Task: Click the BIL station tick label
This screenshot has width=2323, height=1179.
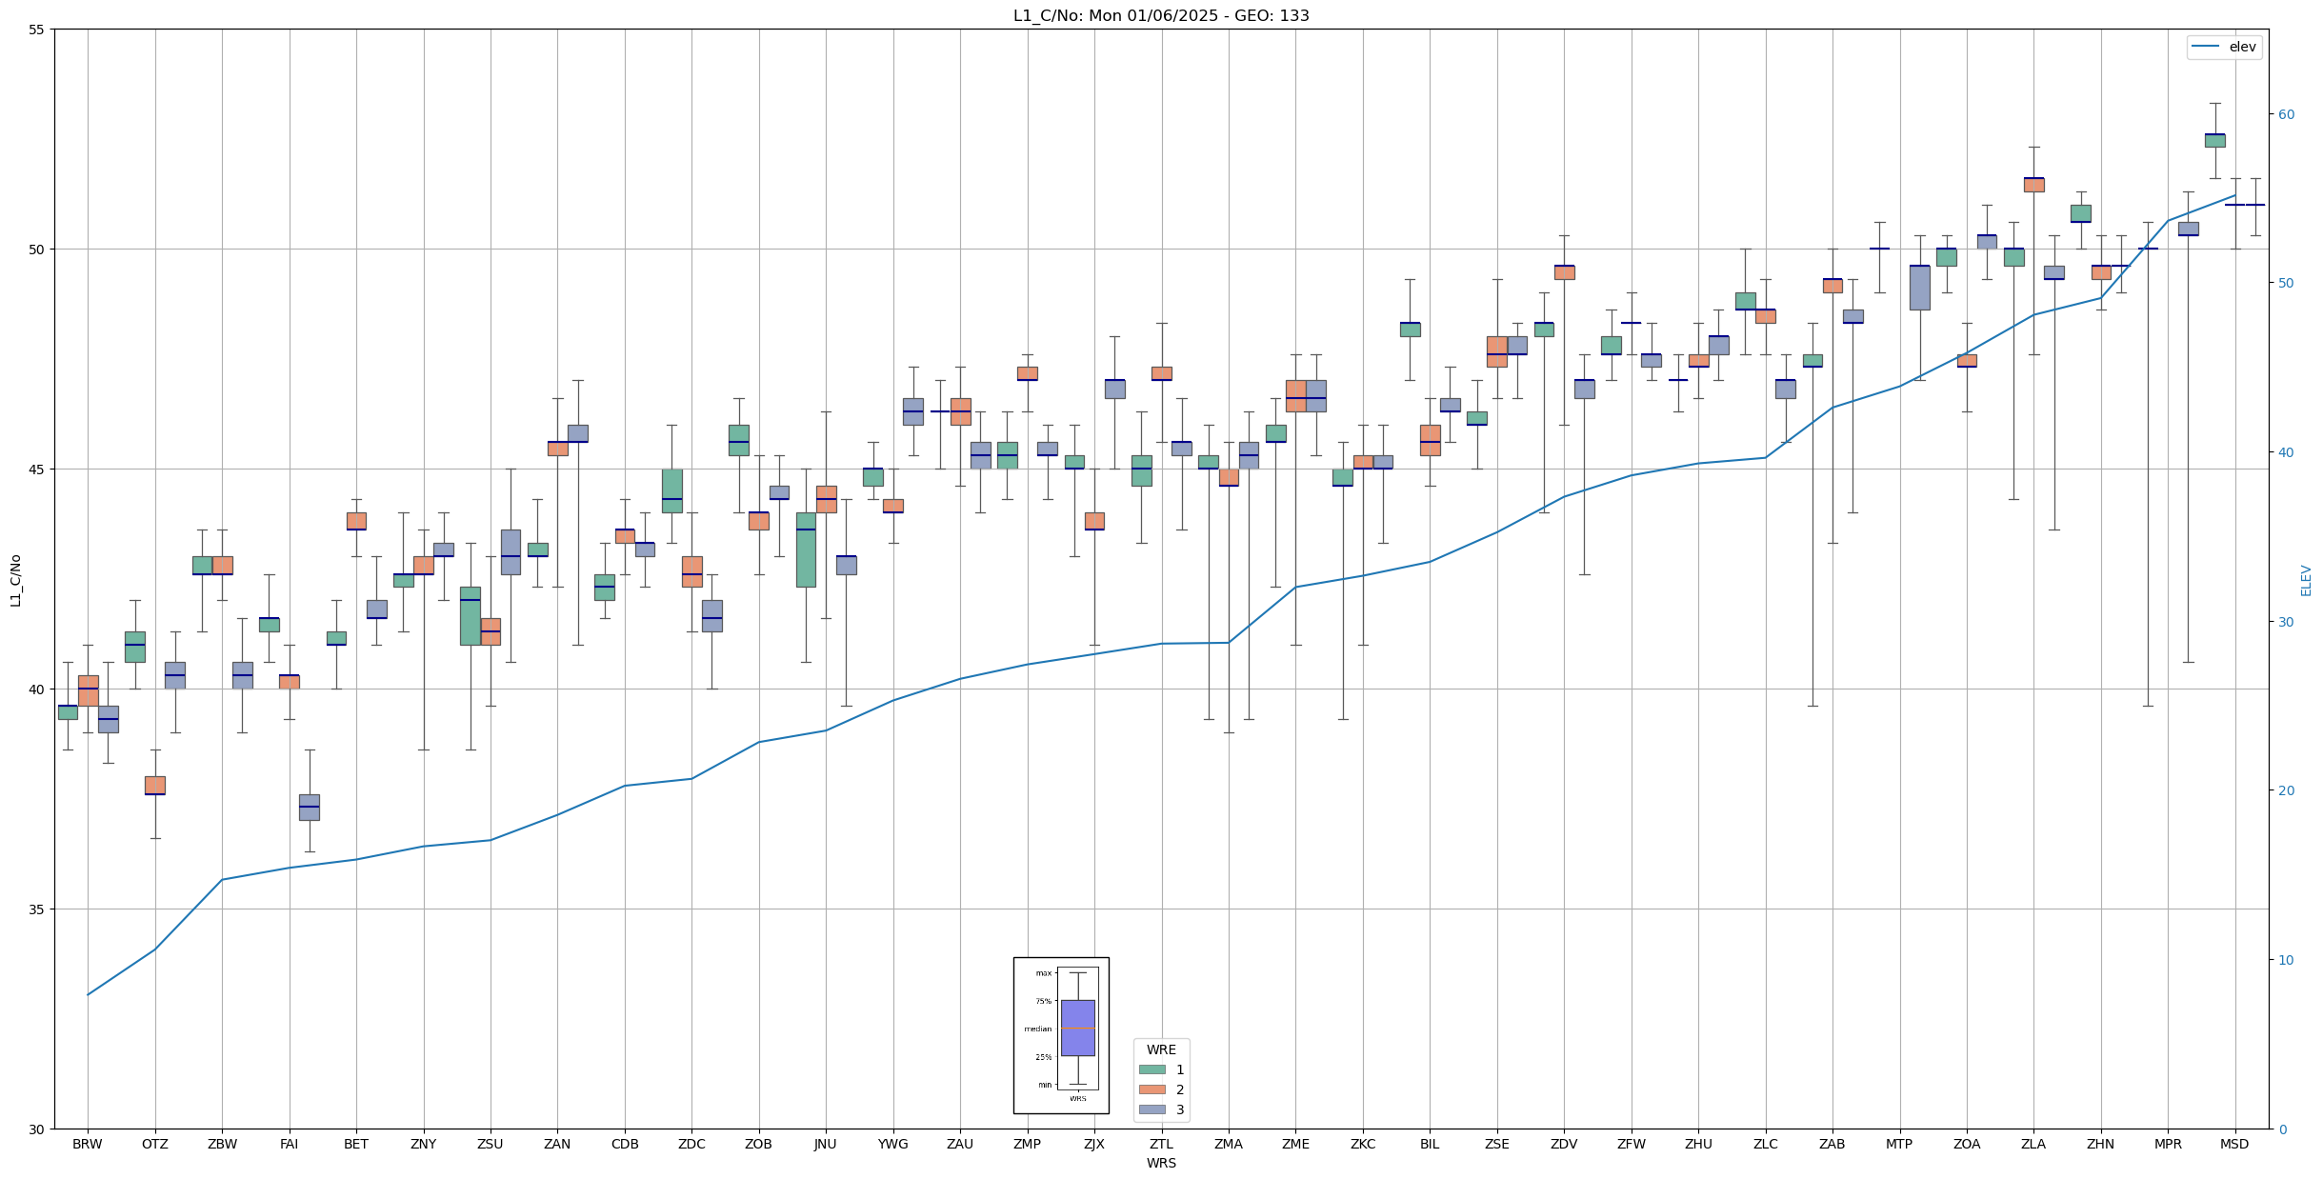Action: pyautogui.click(x=1429, y=1144)
